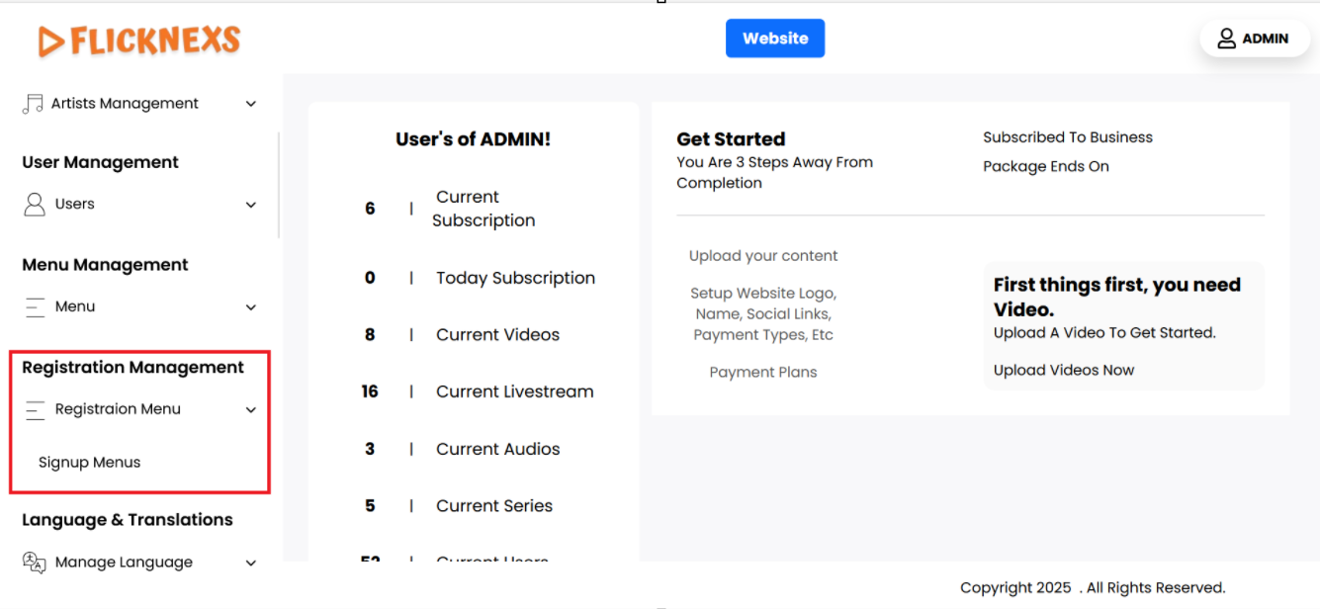
Task: Select Registraion Menu in sidebar
Action: (118, 409)
